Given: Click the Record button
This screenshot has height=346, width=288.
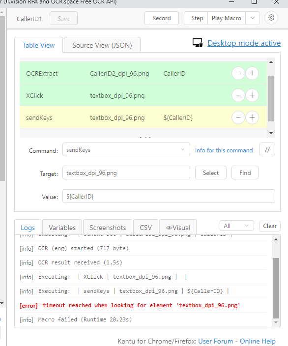Looking at the screenshot, I should click(x=162, y=18).
